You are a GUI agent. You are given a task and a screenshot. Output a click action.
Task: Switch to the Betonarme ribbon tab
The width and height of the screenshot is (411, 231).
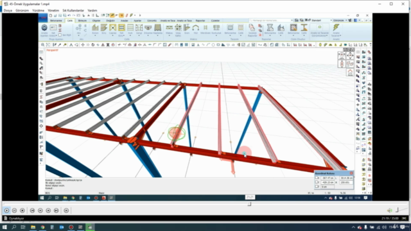[x=56, y=21]
